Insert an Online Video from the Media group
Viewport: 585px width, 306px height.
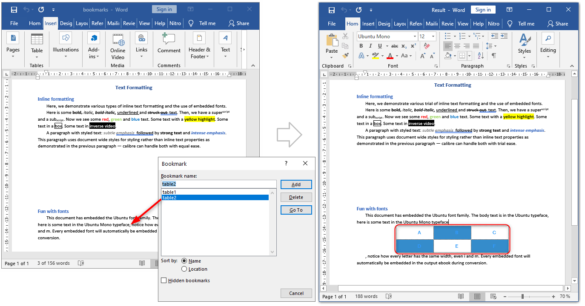point(118,46)
